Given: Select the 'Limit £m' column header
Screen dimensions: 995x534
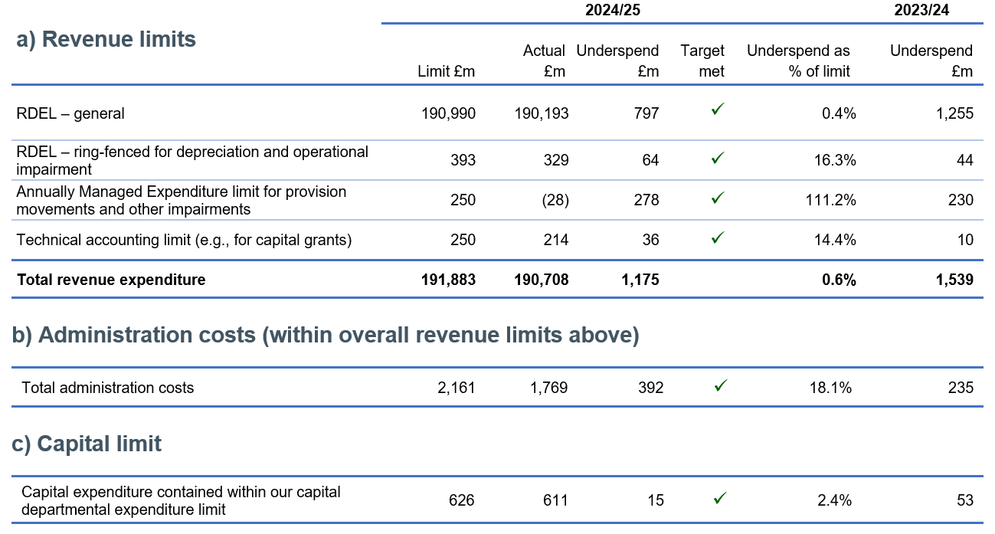Looking at the screenshot, I should tap(446, 71).
